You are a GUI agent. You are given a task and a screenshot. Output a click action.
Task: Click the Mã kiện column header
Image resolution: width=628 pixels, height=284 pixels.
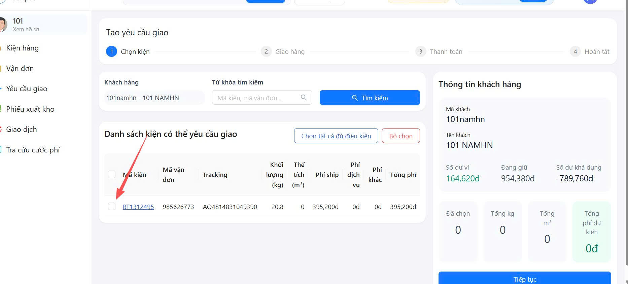(x=134, y=175)
